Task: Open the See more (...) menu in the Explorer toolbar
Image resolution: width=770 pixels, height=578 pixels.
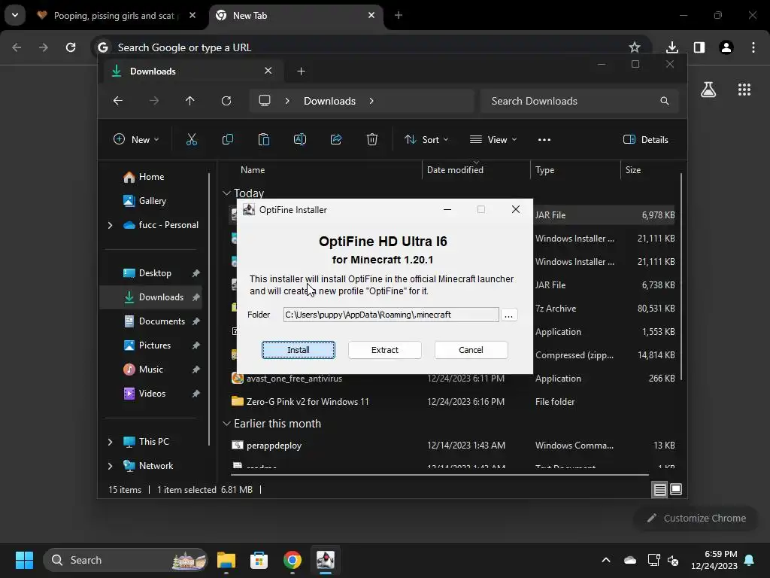Action: tap(544, 139)
